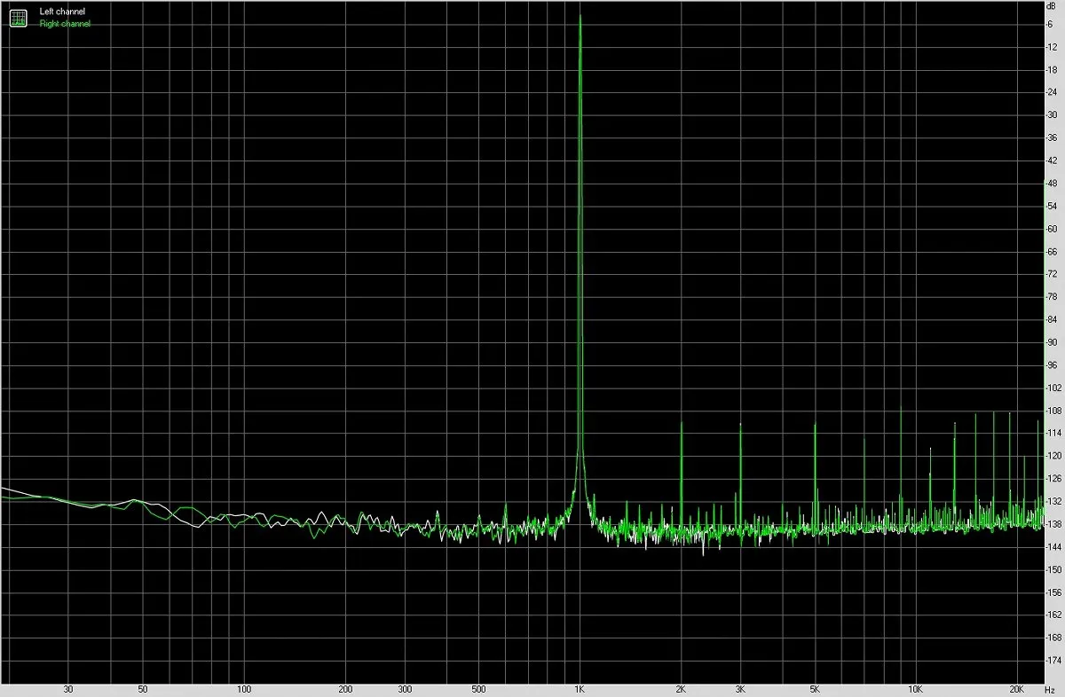Click the -90 dB scale label
The width and height of the screenshot is (1065, 697).
[x=1052, y=342]
